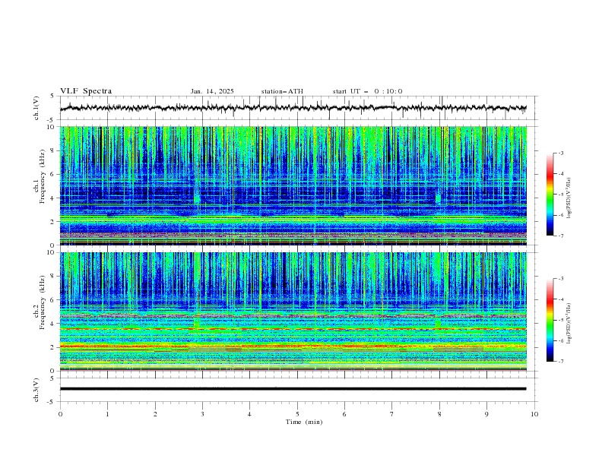The height and width of the screenshot is (465, 602).
Task: Click time-axis tick label "1"
Action: point(107,414)
